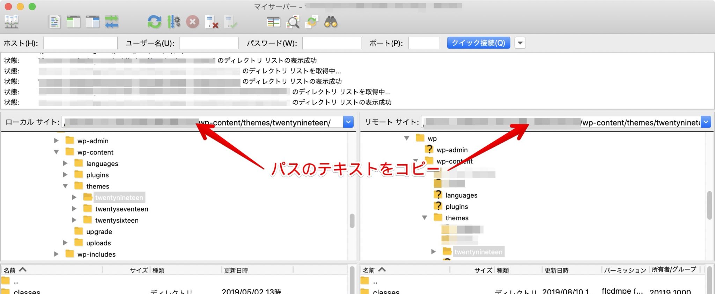Open the local site path dropdown
The height and width of the screenshot is (294, 715).
pos(348,122)
